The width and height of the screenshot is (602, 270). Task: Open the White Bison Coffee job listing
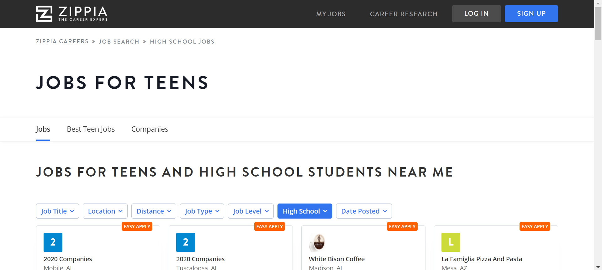[363, 248]
